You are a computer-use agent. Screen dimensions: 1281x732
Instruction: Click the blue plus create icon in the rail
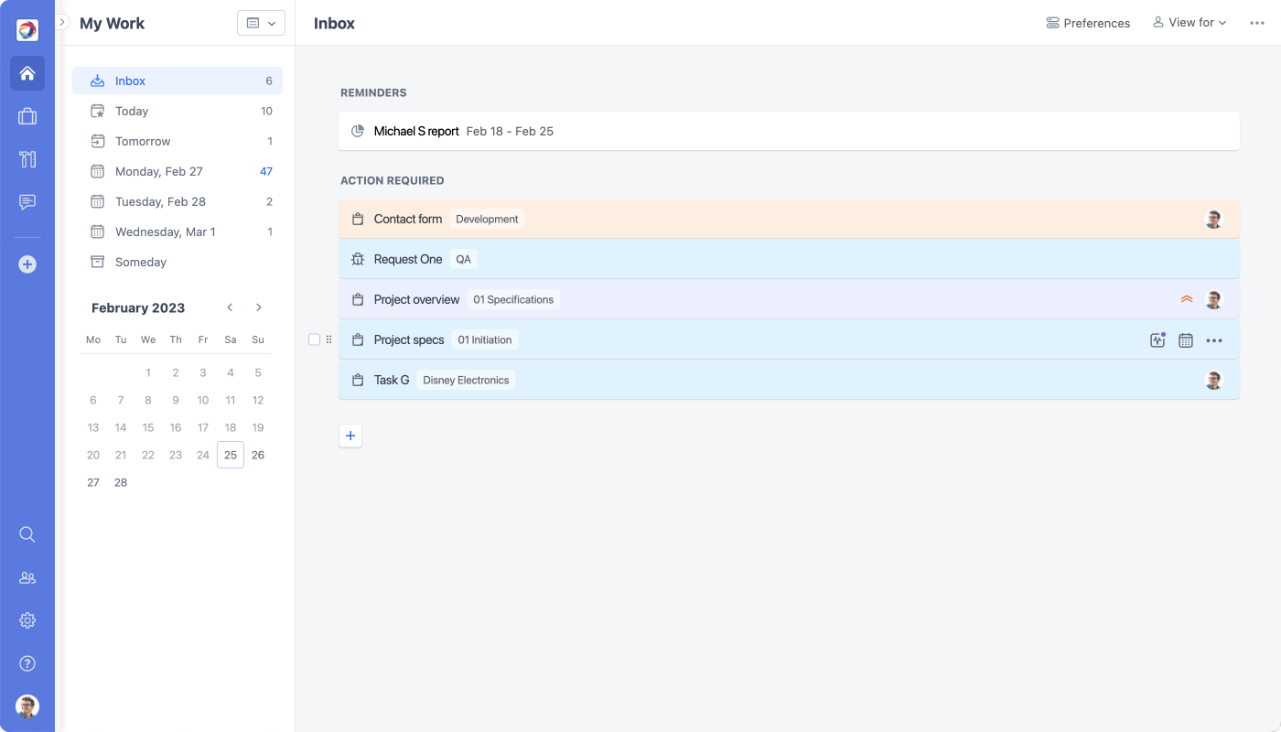click(27, 264)
